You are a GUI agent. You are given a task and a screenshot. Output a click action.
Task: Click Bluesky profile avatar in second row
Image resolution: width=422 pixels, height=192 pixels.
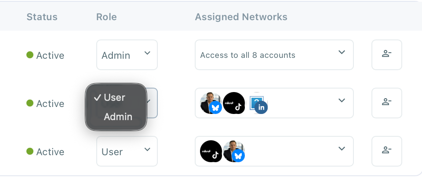(x=211, y=103)
